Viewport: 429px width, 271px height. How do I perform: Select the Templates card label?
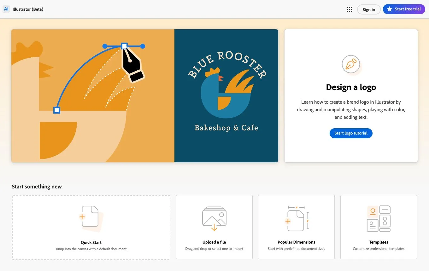pos(379,242)
